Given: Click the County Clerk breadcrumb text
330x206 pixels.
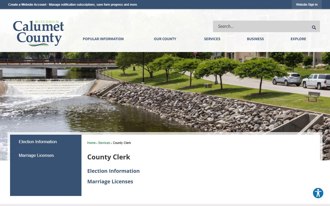Looking at the screenshot, I should pyautogui.click(x=122, y=143).
